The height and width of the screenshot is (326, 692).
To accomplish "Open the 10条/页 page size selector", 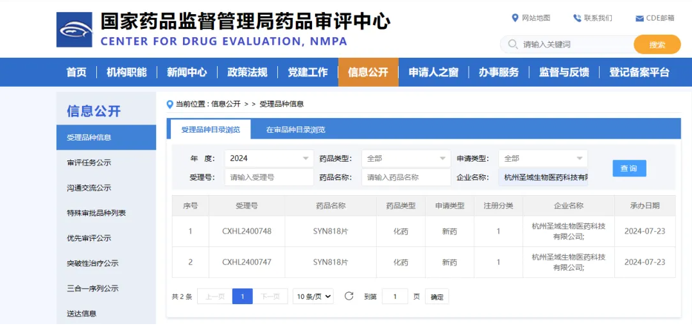I will (x=313, y=296).
